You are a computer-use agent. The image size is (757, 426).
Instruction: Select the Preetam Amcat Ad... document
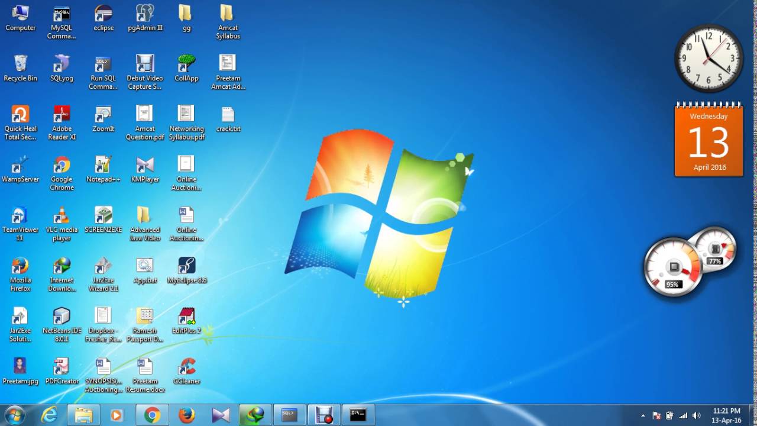[x=228, y=73]
